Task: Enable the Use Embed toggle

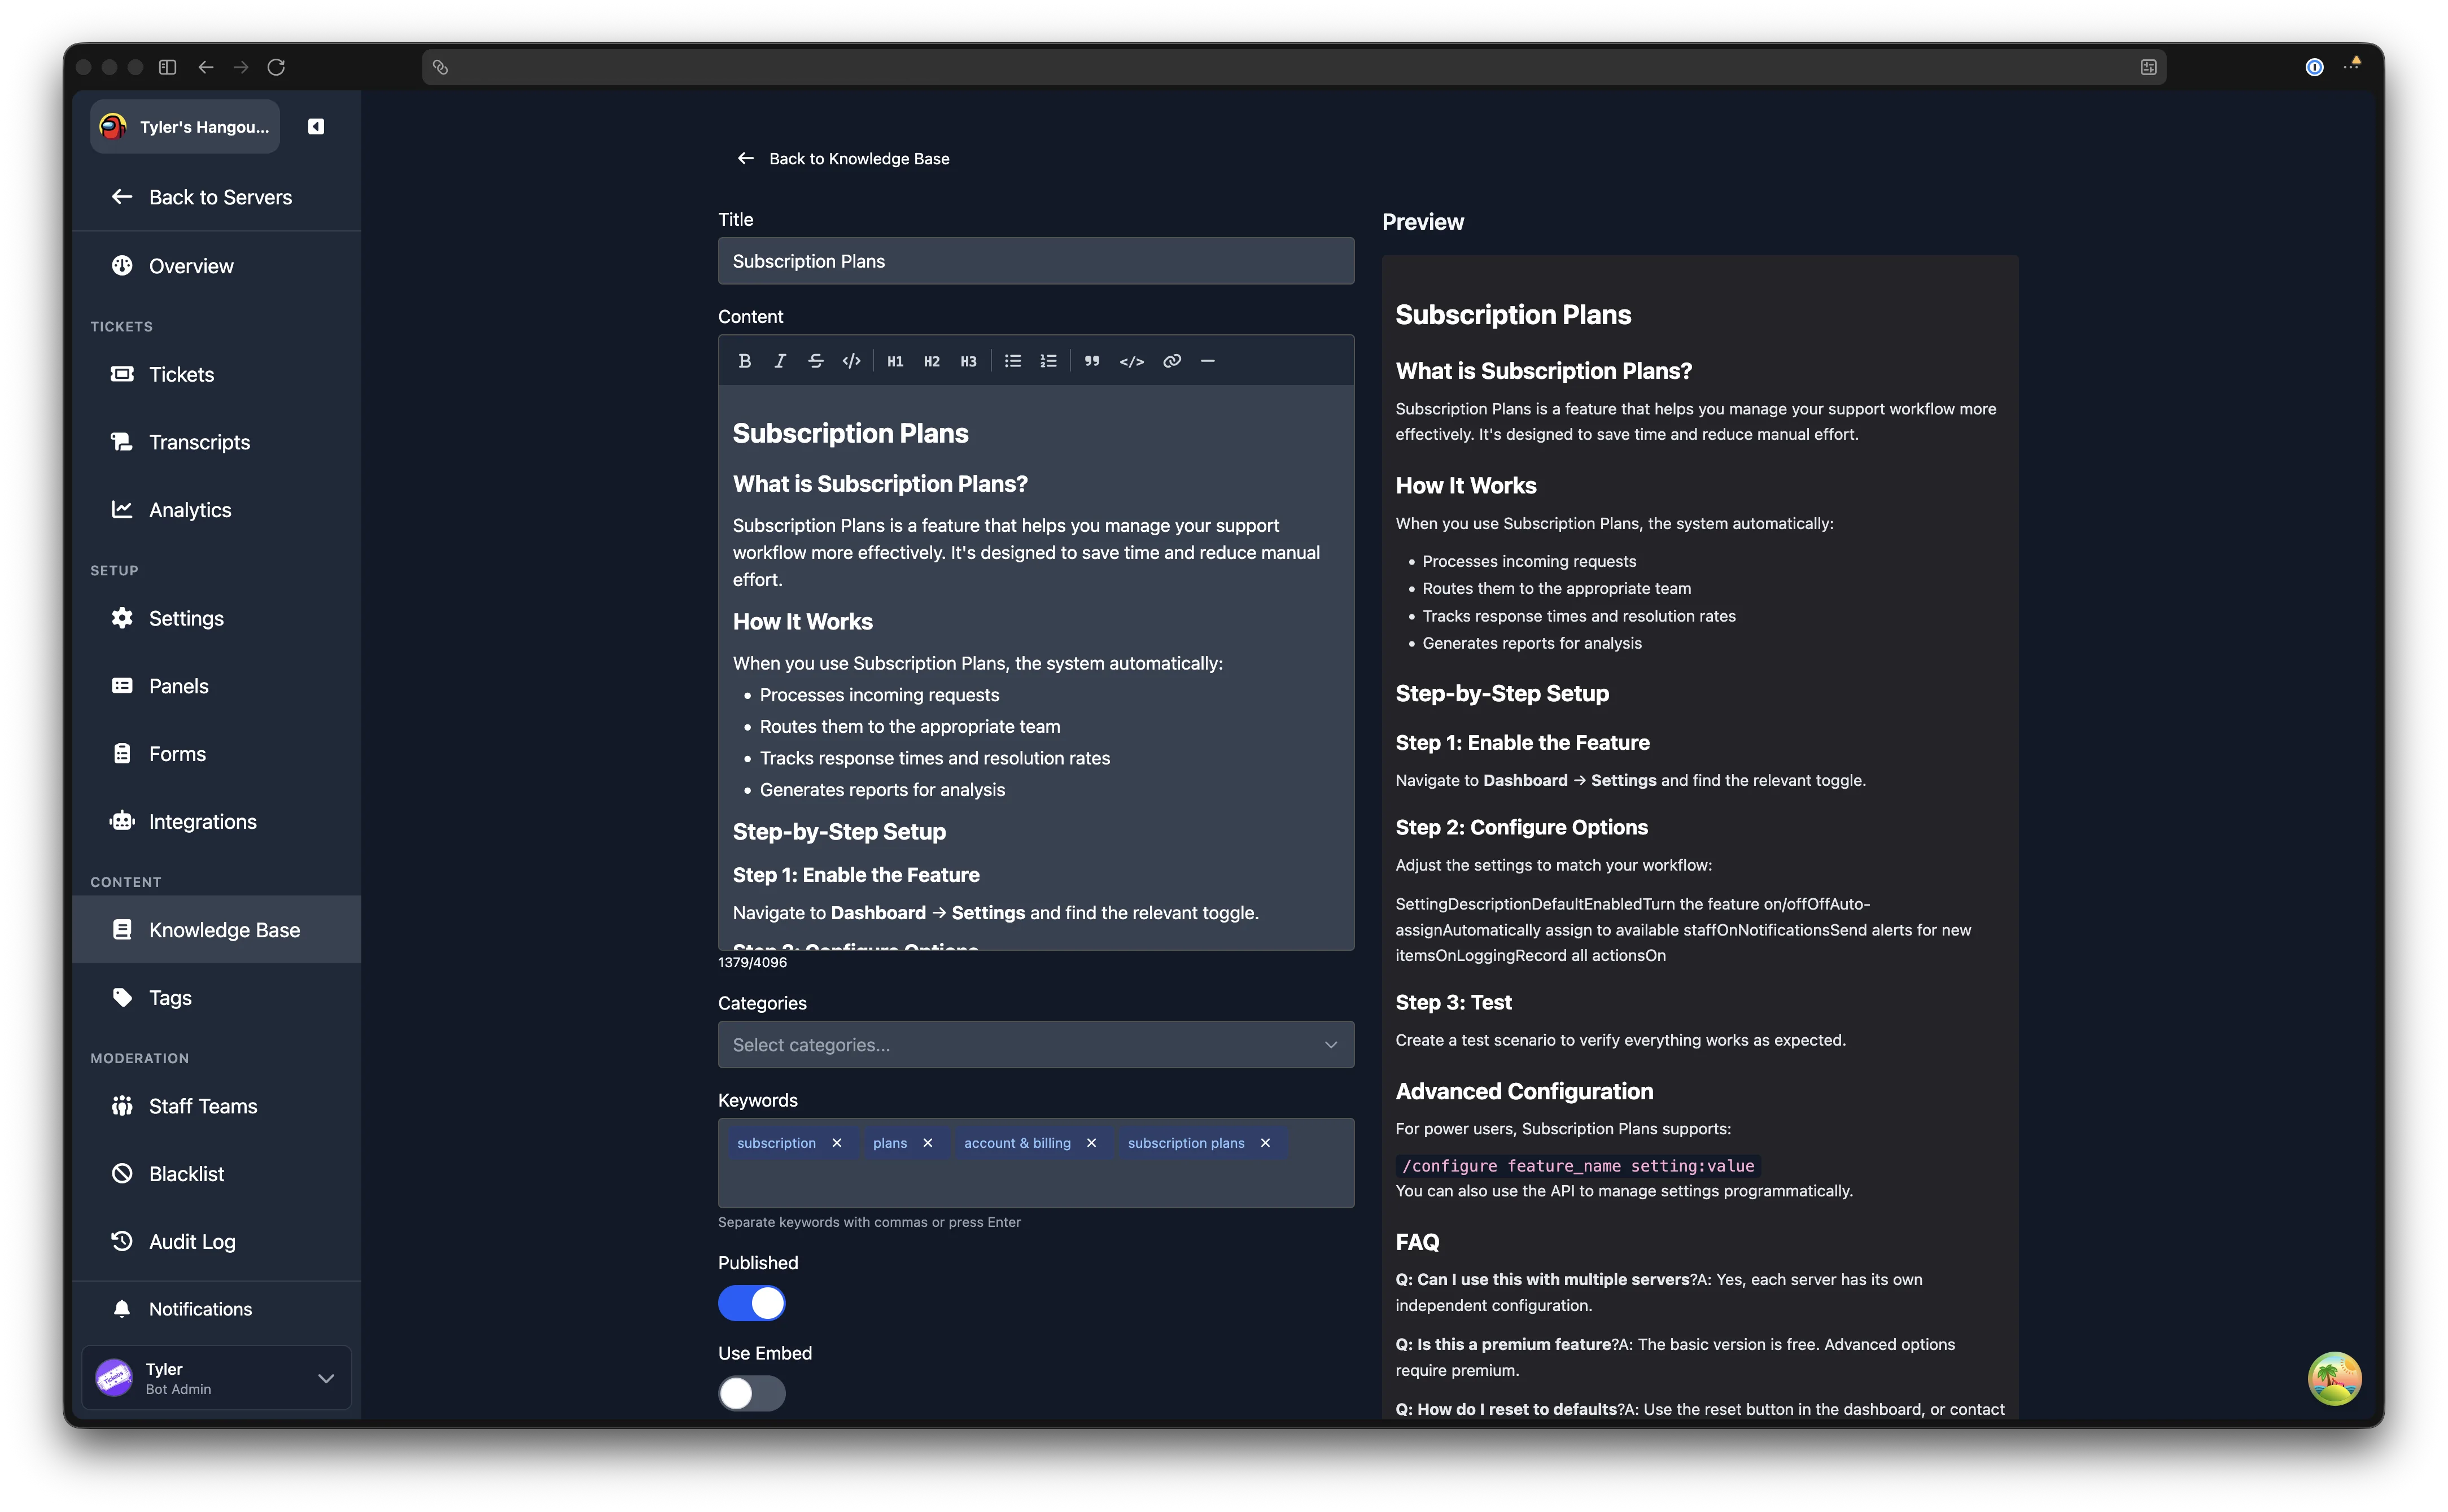Action: 752,1393
